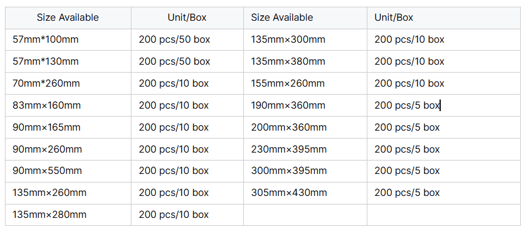
Task: Select the 90mm×550mm size cell
Action: [68, 171]
